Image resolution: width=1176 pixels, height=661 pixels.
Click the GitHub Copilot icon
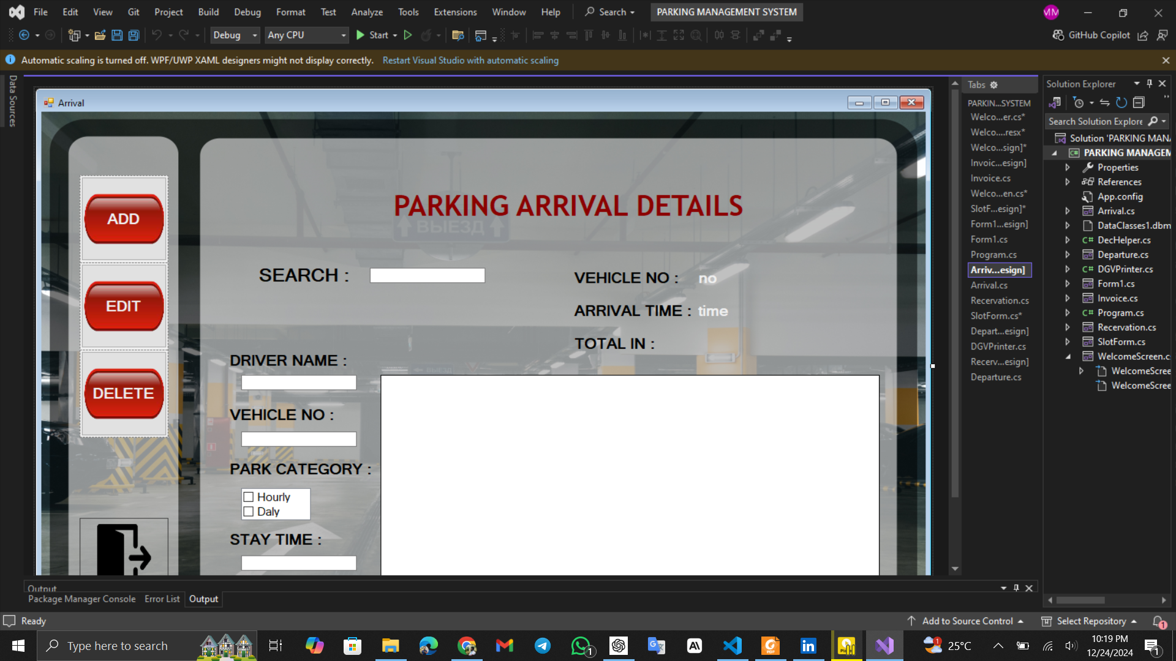pos(1058,35)
